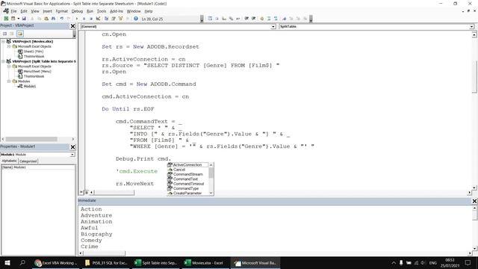Image resolution: width=478 pixels, height=269 pixels.
Task: Open the Edit menu
Action: pos(24,11)
